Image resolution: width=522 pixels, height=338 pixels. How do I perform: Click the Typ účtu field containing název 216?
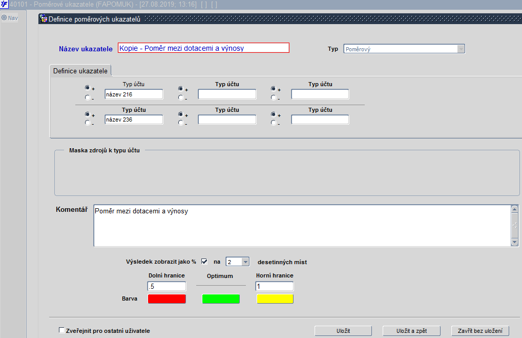(134, 94)
